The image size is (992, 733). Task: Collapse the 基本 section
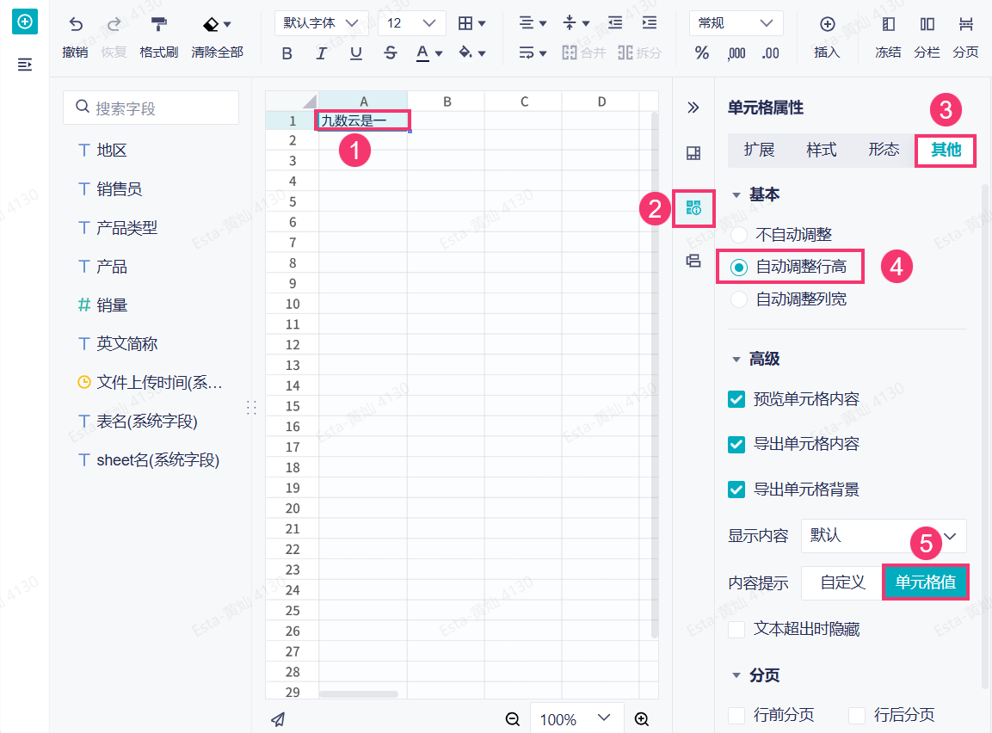(x=736, y=194)
